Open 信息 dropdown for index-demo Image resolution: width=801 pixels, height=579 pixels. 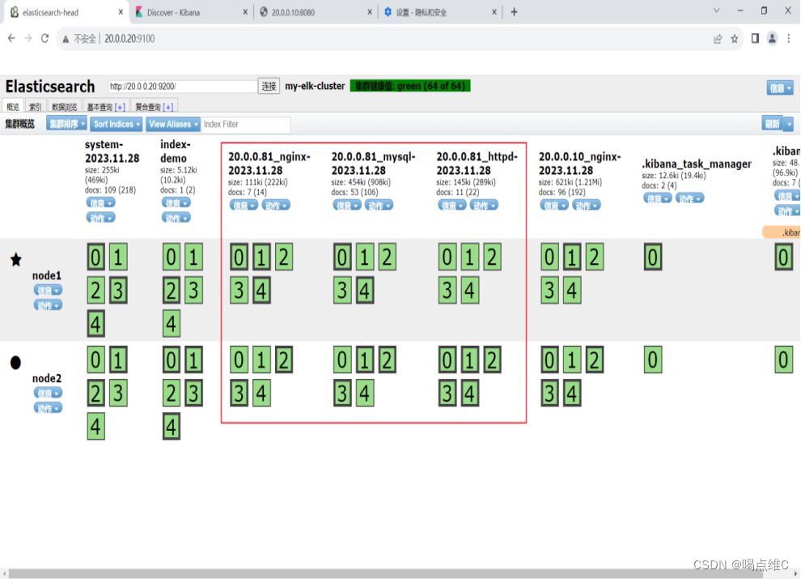176,202
